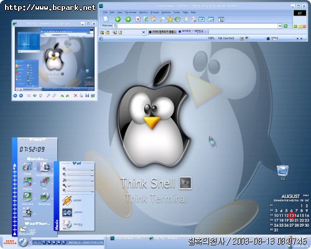
Task: Open the Groups menu in Crazy Browser
Action: 155,12
